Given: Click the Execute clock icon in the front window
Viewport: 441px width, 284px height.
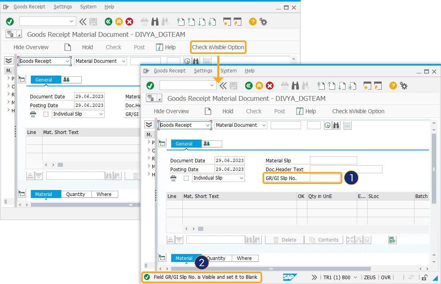Looking at the screenshot, I should click(328, 126).
